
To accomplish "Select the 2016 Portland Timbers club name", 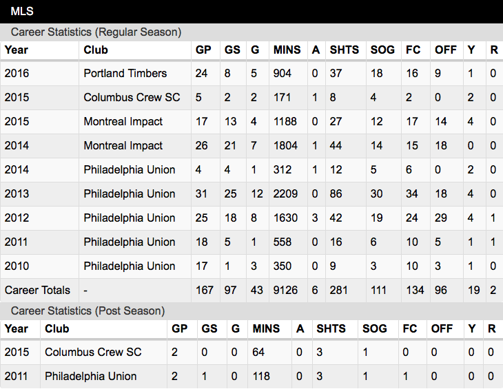I will point(125,74).
